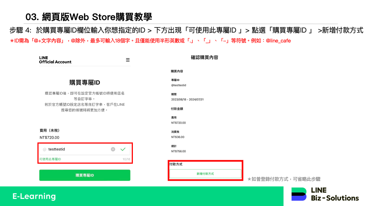Viewport: 367px width, 206px height.
Task: Click the slide title 03. 網頁版Web Store購買教學
Action: click(88, 17)
